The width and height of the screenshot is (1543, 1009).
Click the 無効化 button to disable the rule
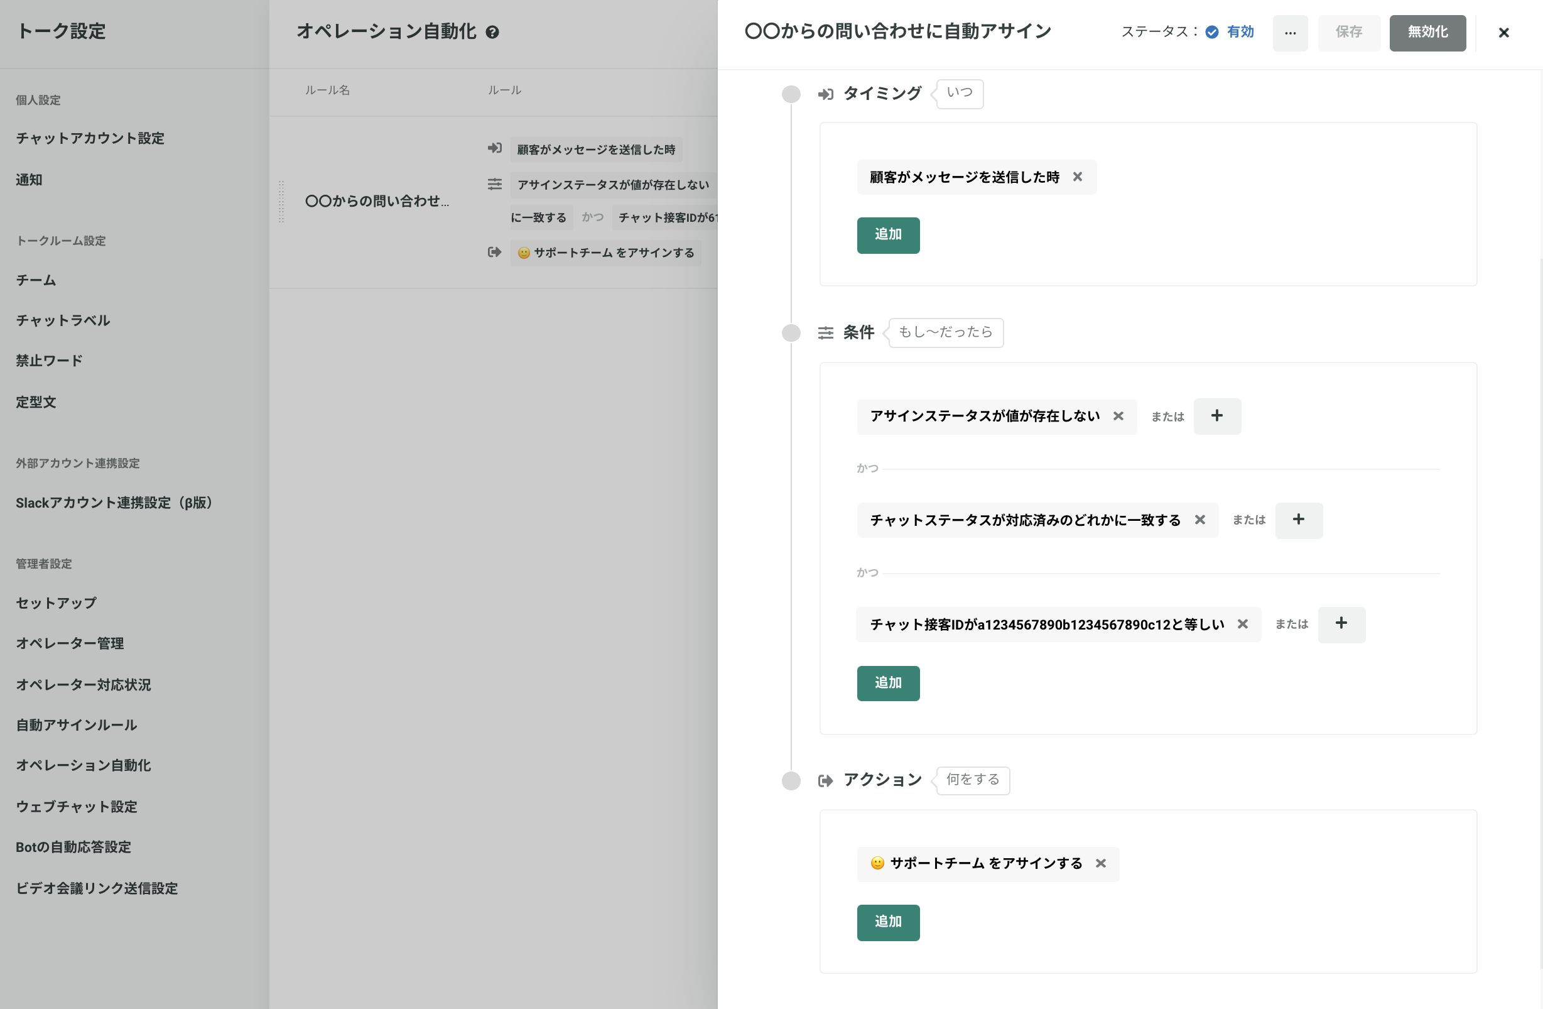pos(1427,33)
